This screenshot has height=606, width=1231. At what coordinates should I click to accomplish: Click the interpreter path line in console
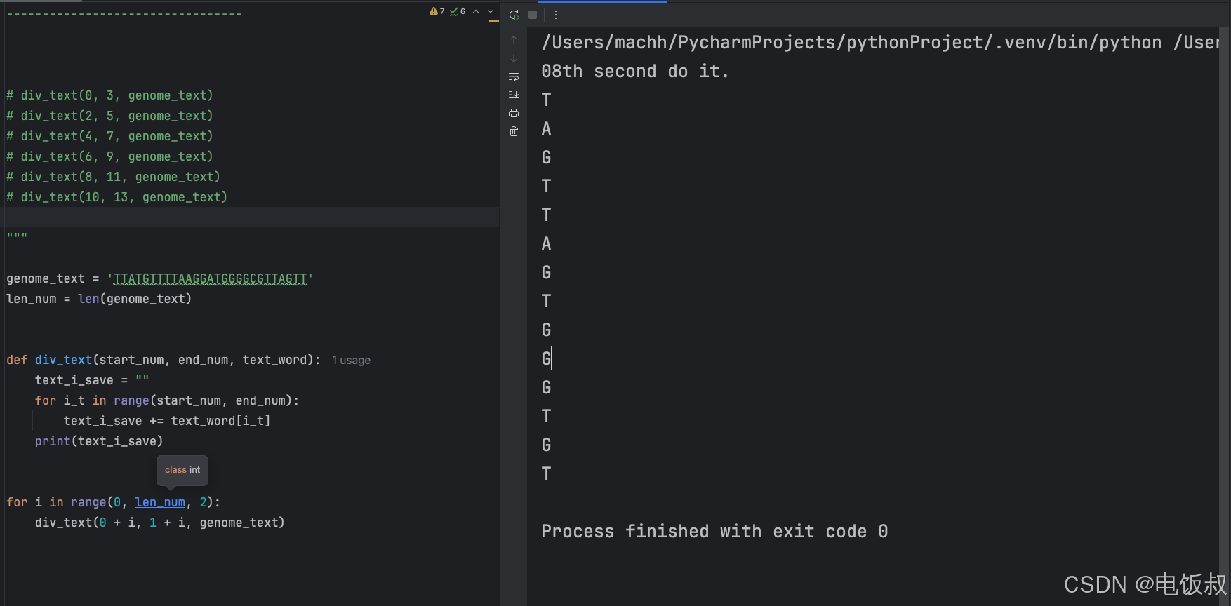(880, 43)
